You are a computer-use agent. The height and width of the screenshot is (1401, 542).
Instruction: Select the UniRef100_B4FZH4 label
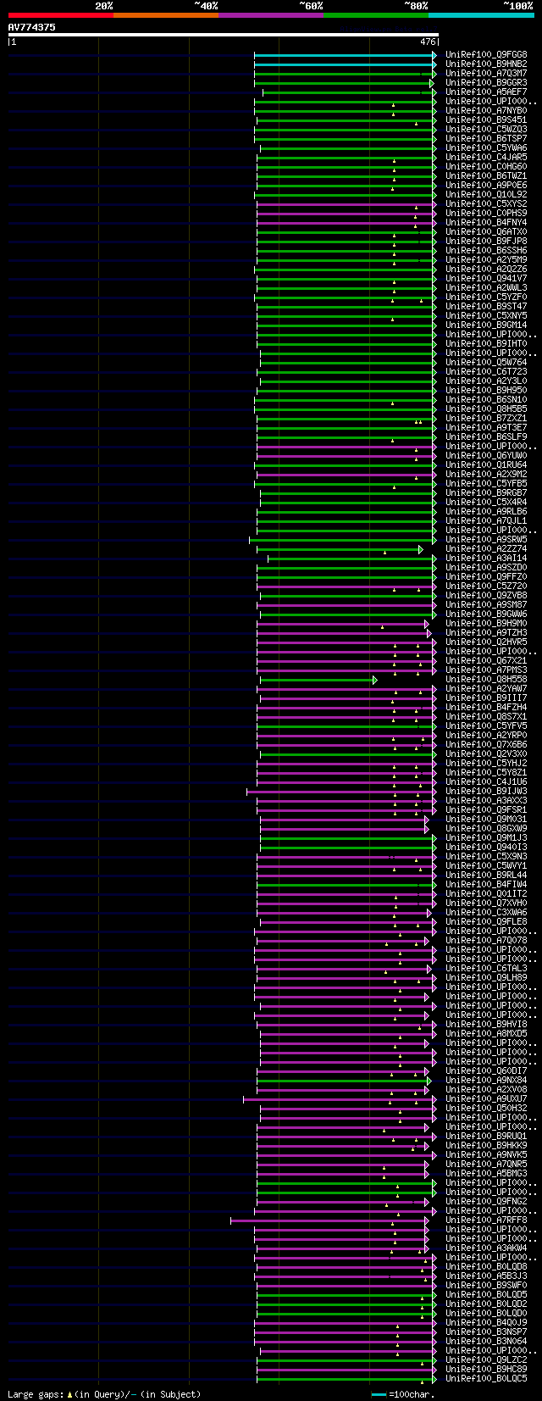coord(486,707)
